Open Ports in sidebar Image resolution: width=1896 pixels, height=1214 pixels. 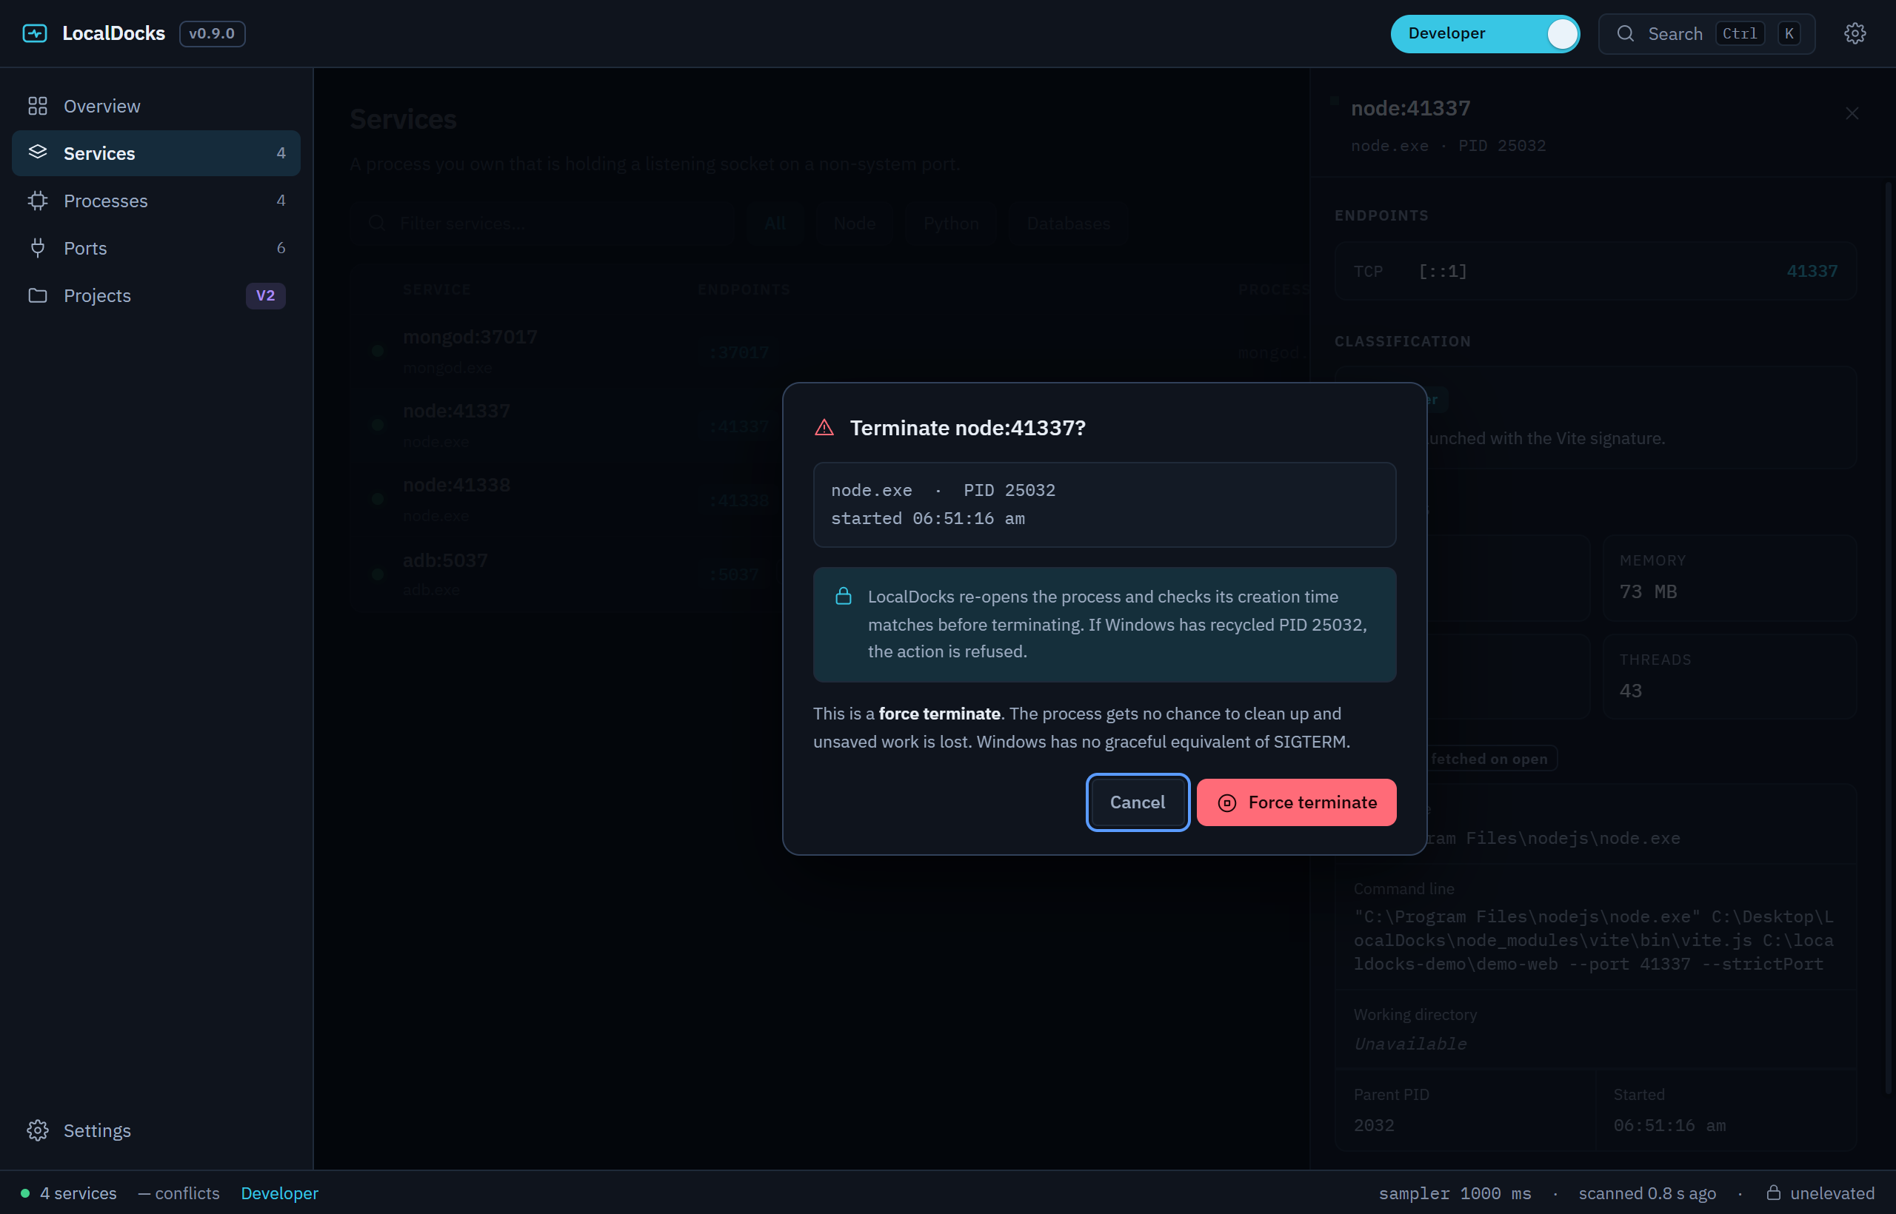156,247
